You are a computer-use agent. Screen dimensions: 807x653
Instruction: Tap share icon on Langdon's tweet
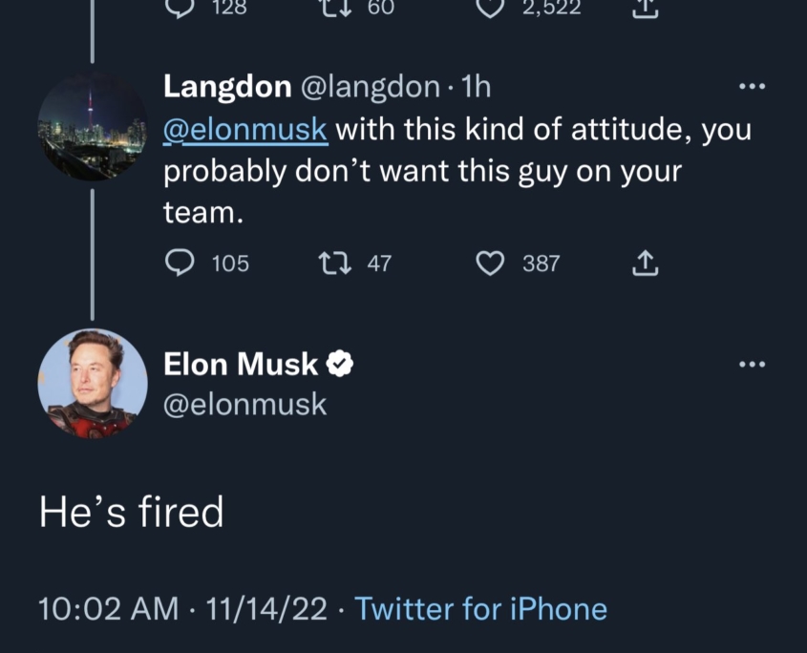pos(646,263)
